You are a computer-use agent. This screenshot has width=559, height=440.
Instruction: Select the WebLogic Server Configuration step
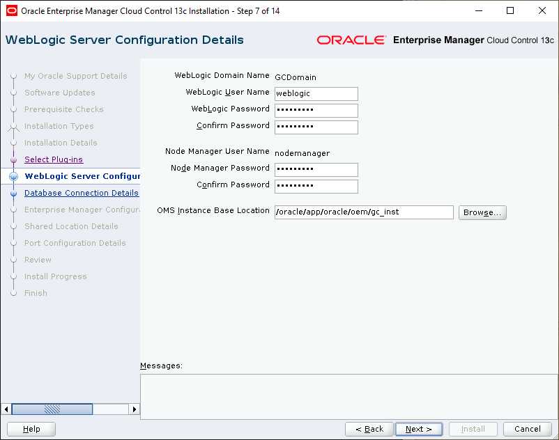point(82,176)
